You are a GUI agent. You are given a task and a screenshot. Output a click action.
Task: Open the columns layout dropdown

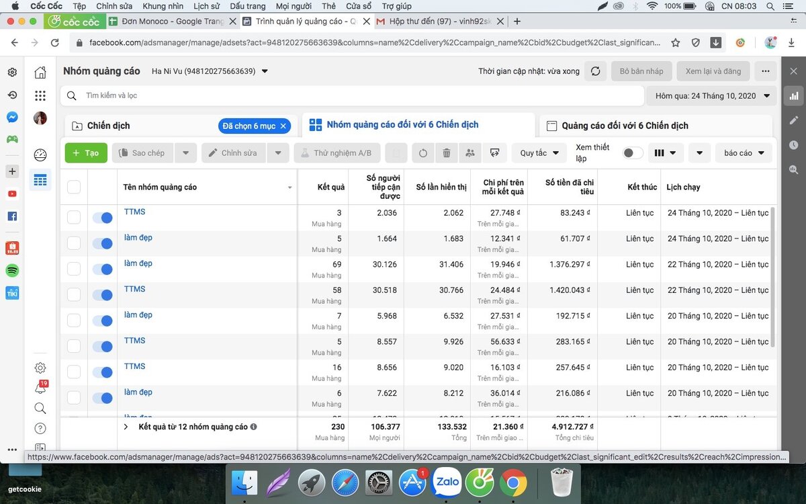click(666, 153)
